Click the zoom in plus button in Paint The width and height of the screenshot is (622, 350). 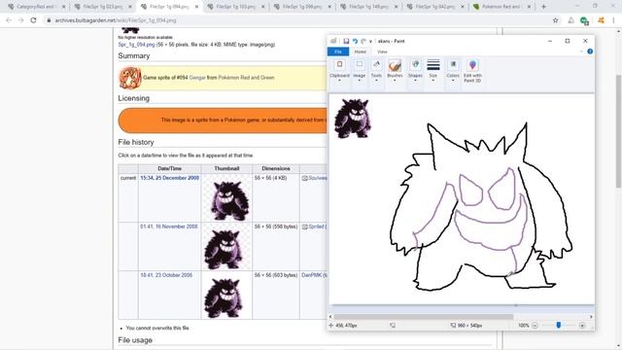point(582,326)
